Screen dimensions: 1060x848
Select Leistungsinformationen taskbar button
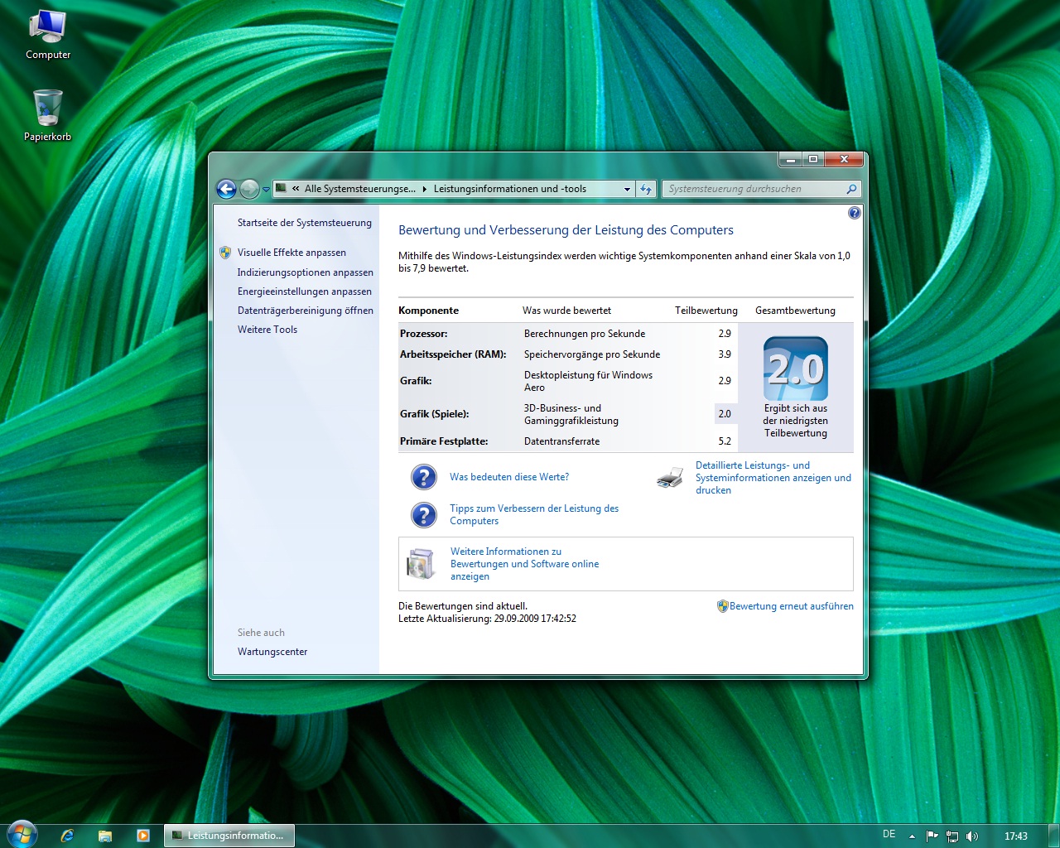229,836
